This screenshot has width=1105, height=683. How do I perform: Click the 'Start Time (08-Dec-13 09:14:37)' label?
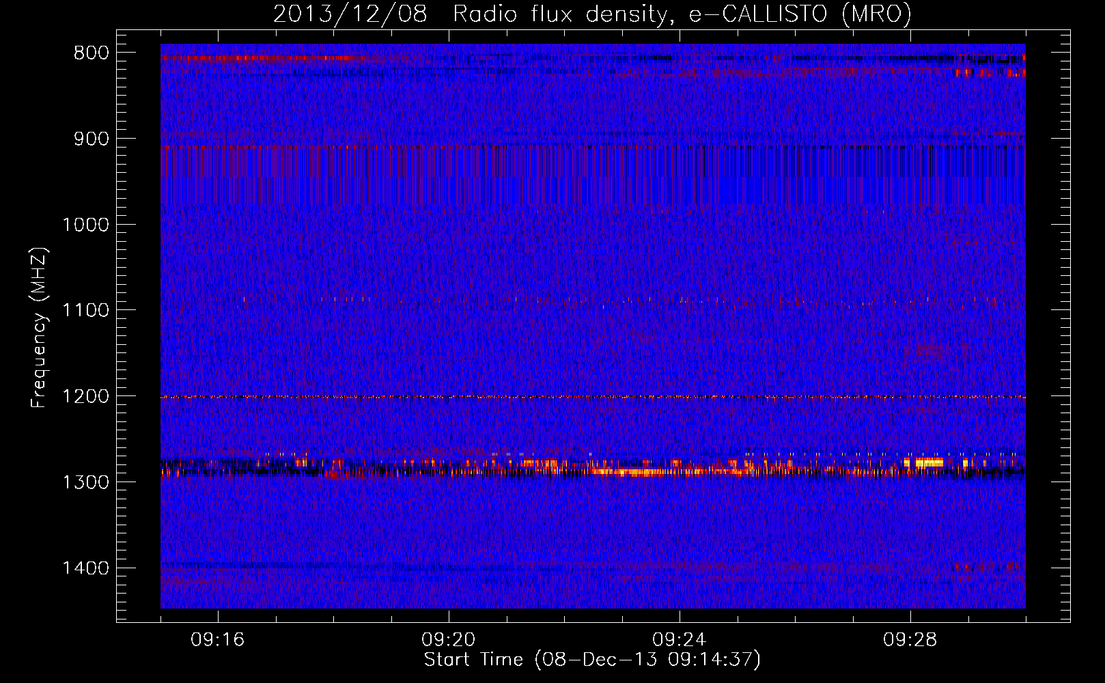click(592, 660)
